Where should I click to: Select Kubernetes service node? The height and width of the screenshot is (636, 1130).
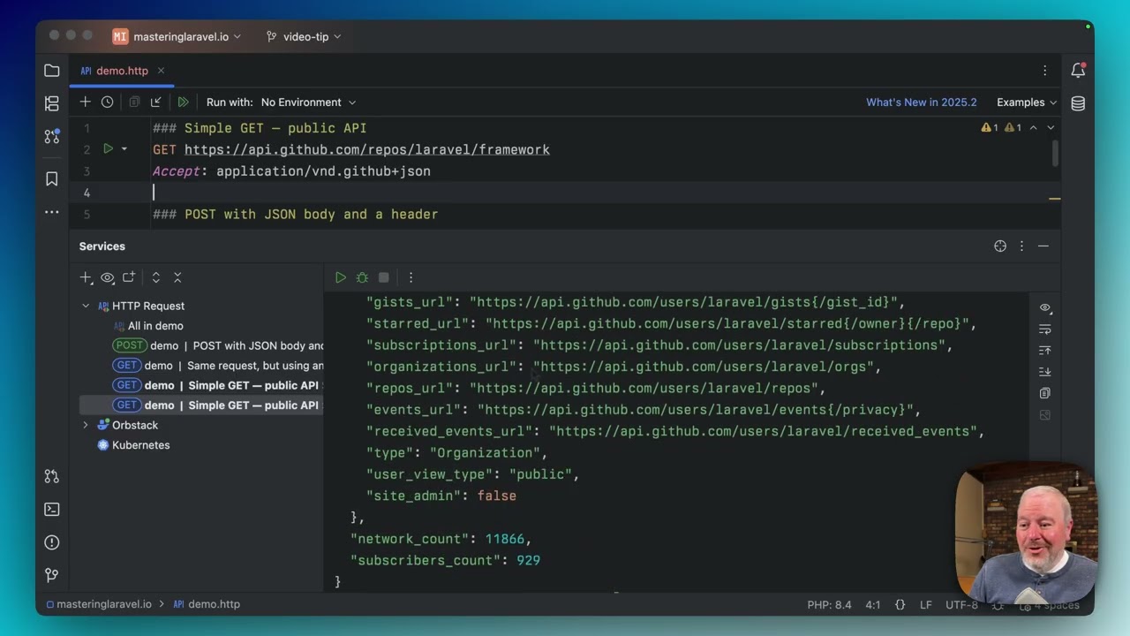[133, 445]
